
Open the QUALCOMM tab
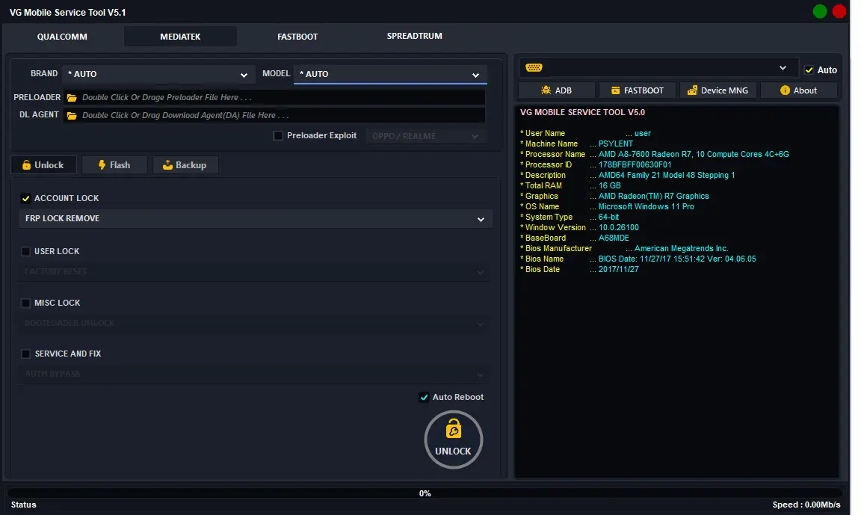tap(62, 36)
